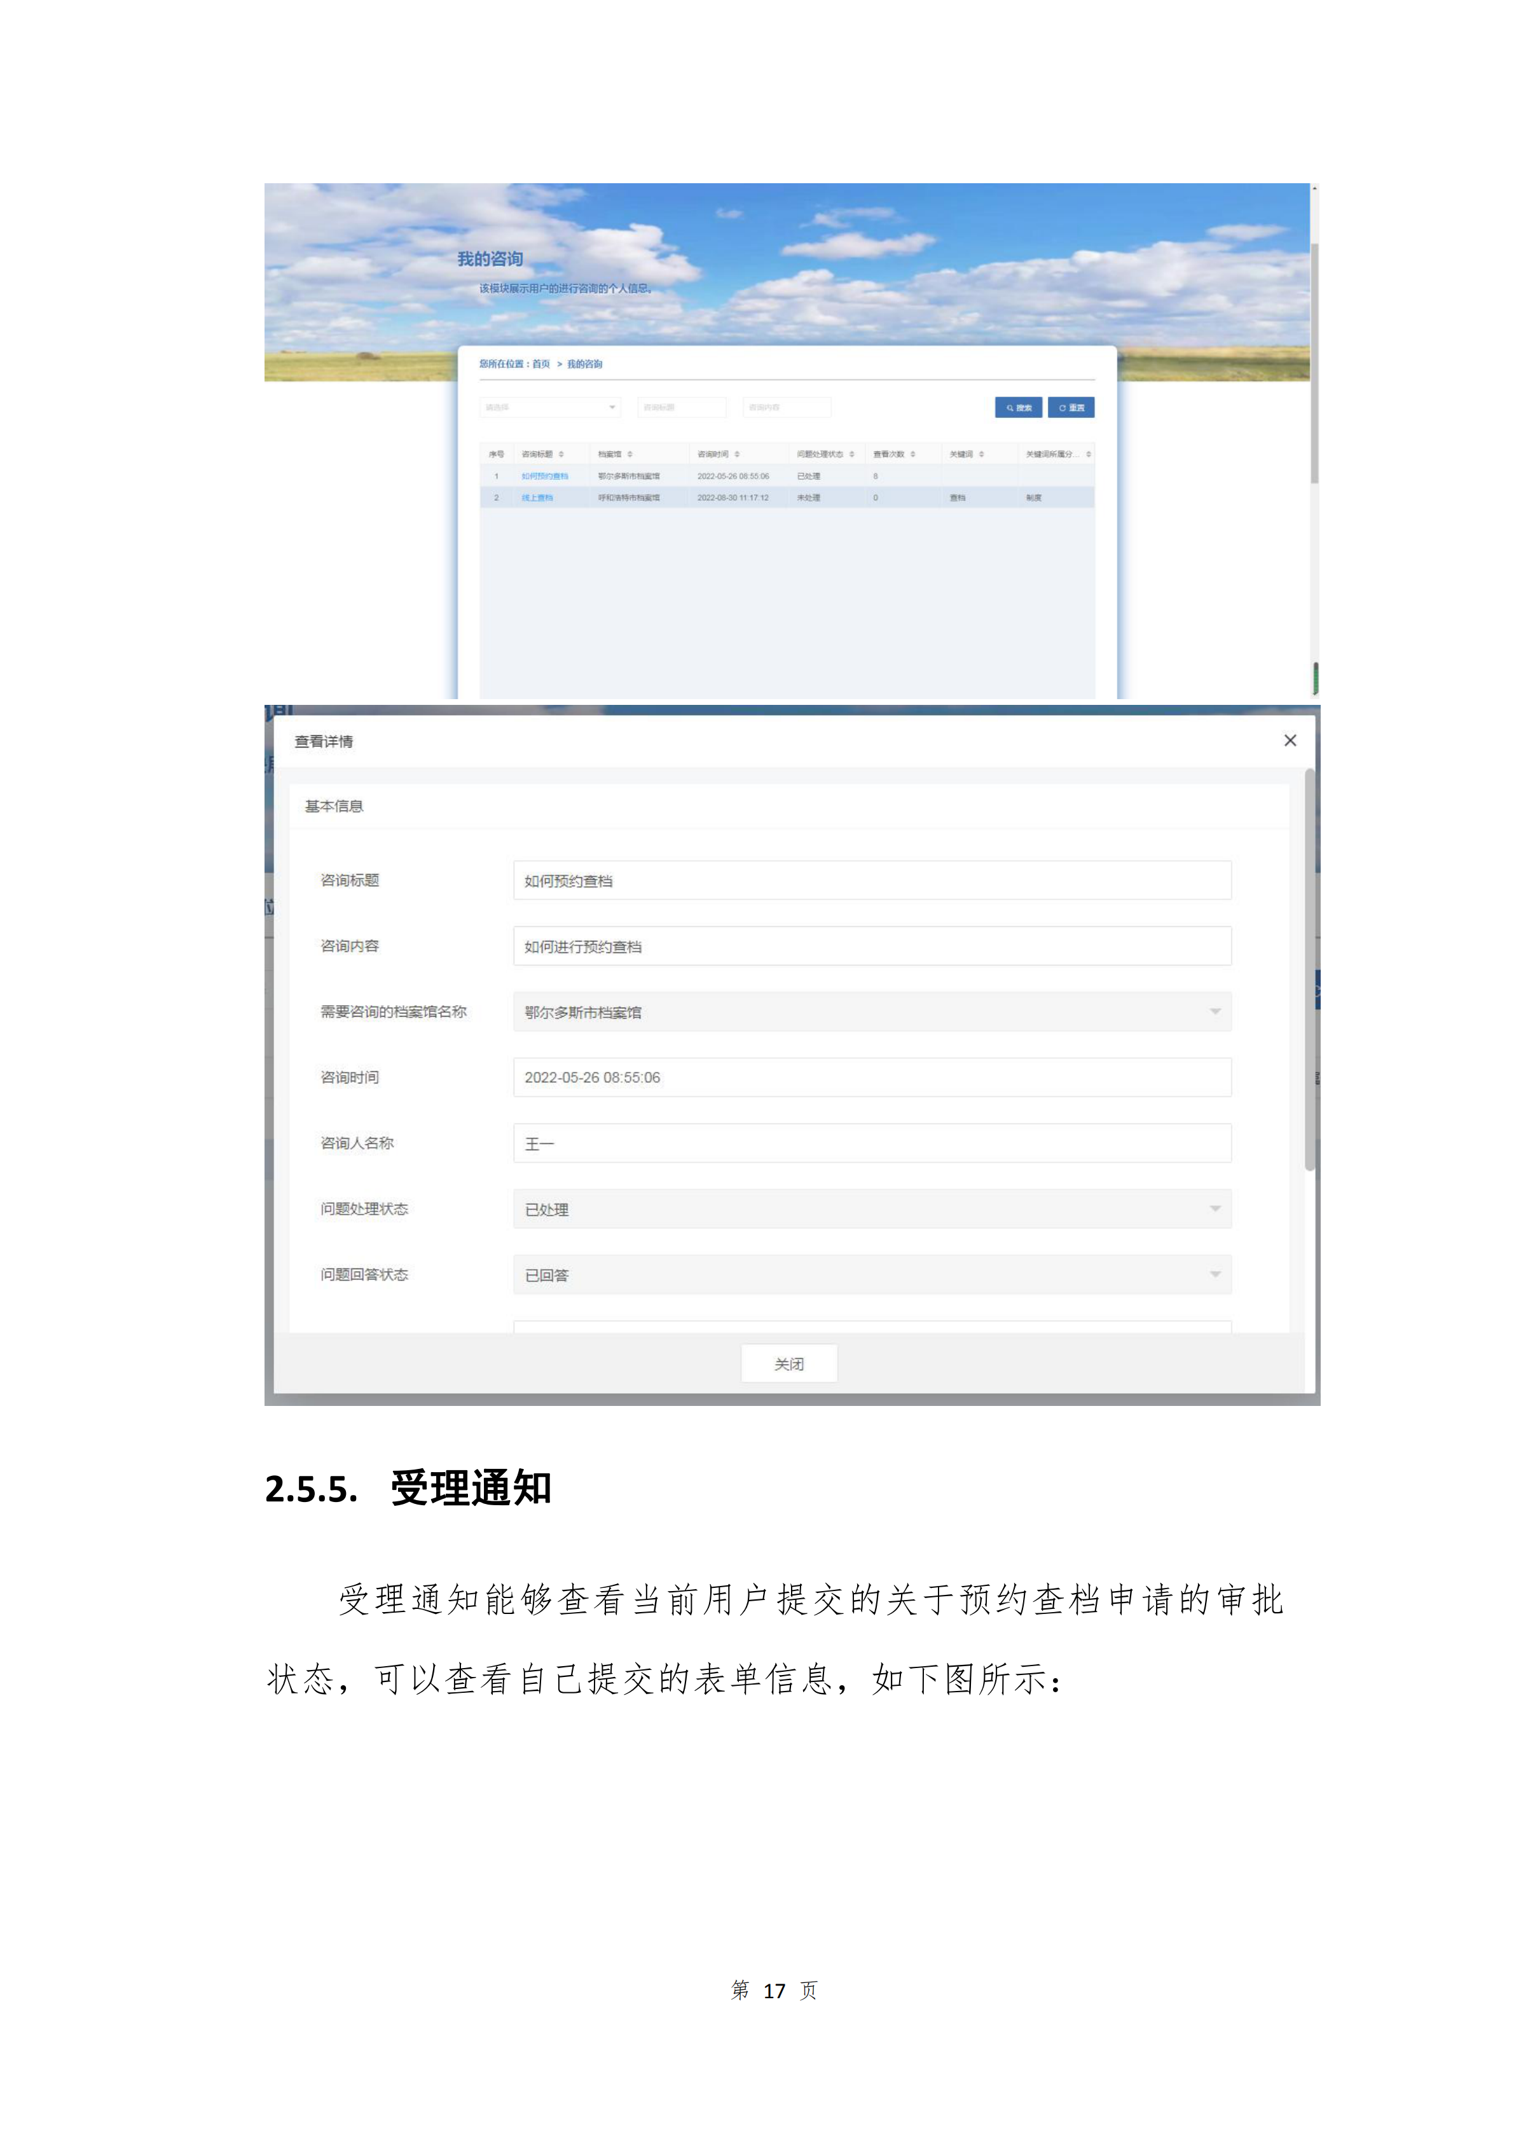Close the 查看详情 dialog with the X
Viewport: 1514px width, 2142px height.
click(x=1290, y=741)
